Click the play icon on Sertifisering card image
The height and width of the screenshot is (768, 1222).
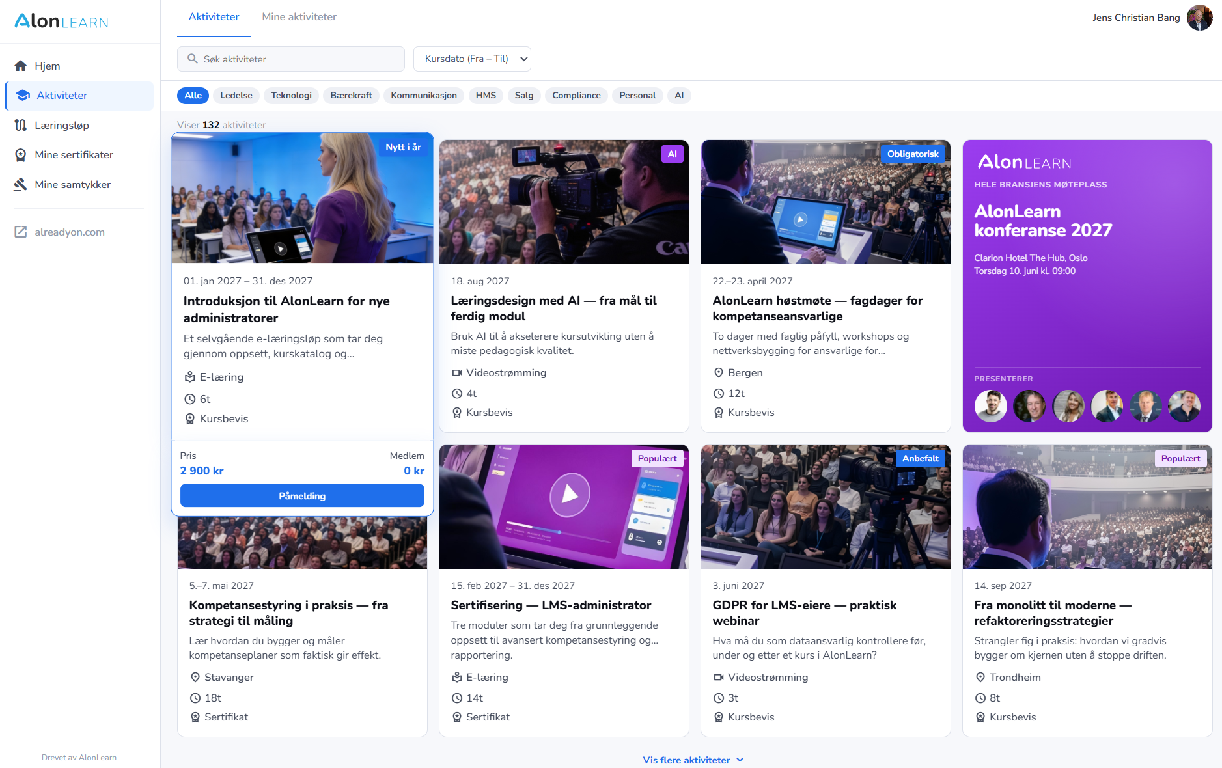click(570, 495)
